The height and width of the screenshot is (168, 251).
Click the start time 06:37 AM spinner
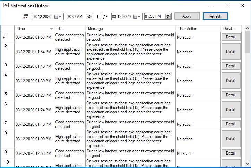tap(89, 17)
